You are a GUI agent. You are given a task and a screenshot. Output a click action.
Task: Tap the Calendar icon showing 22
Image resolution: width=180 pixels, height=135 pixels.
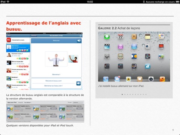click(120, 37)
